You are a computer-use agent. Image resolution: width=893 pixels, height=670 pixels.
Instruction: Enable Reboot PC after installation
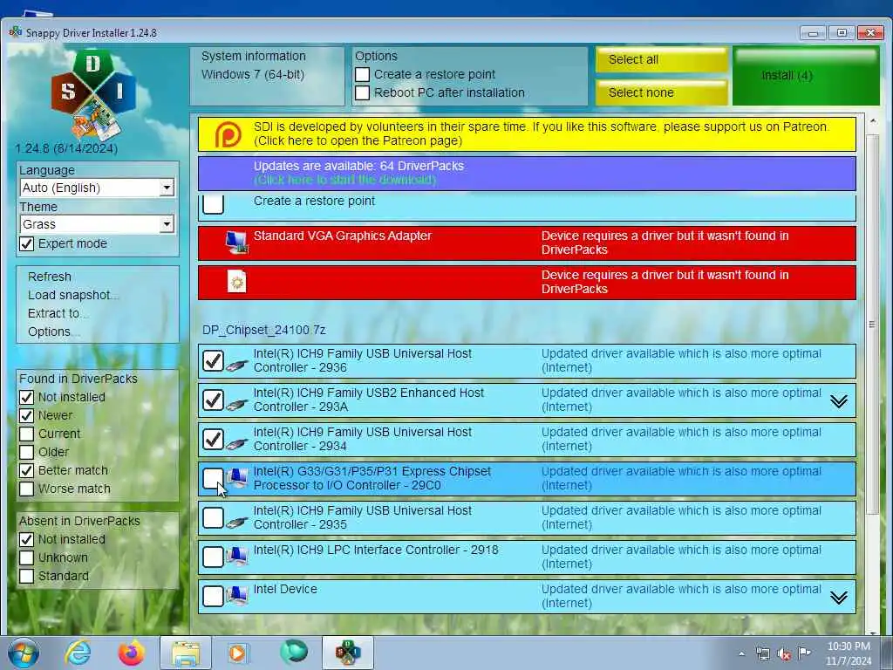pos(362,92)
